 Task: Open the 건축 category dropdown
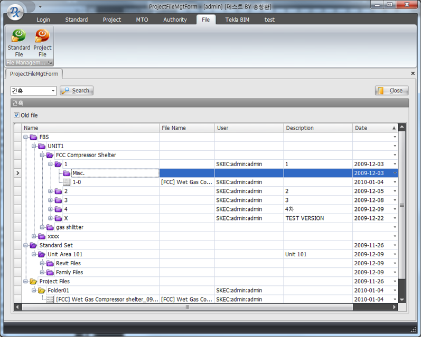coord(53,91)
